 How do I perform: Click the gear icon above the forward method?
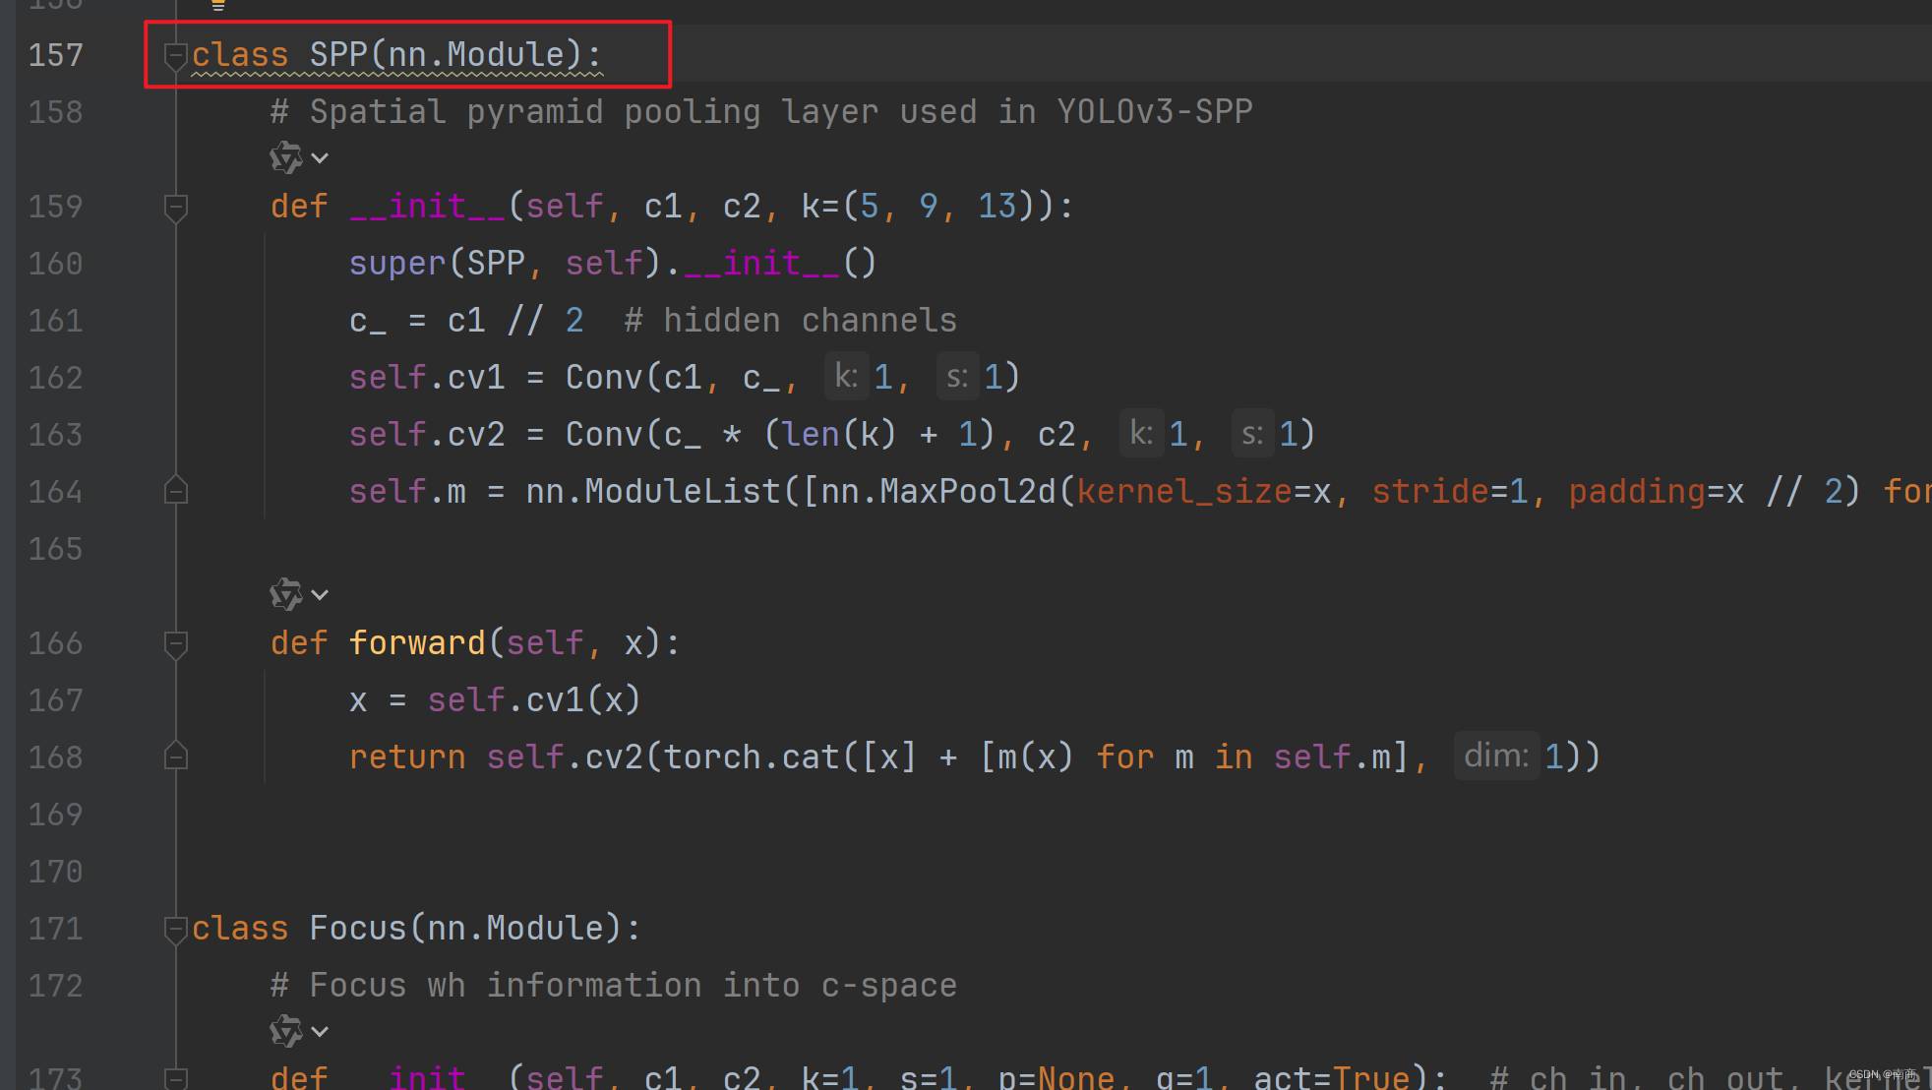284,593
